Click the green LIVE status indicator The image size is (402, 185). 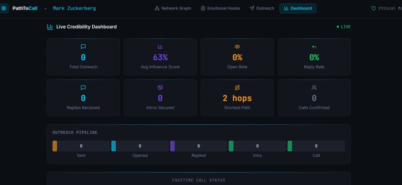(x=344, y=27)
